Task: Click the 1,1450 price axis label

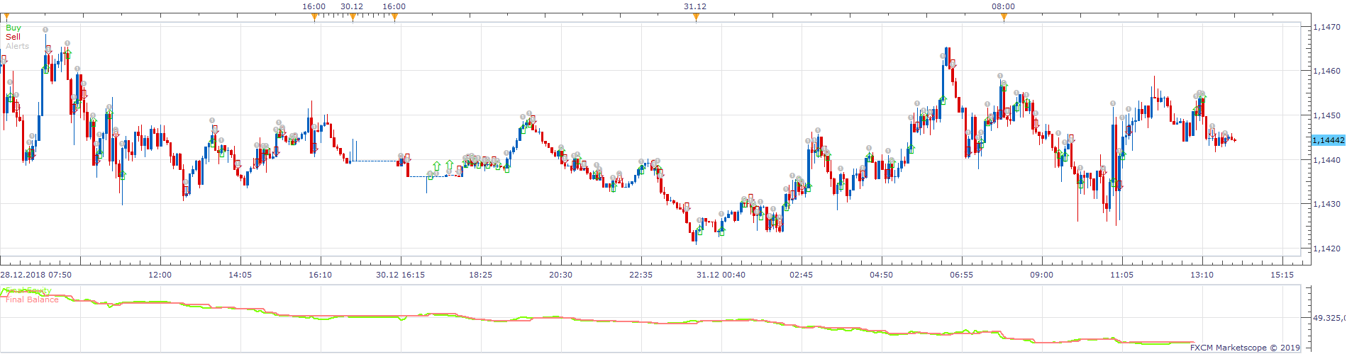Action: 1326,115
